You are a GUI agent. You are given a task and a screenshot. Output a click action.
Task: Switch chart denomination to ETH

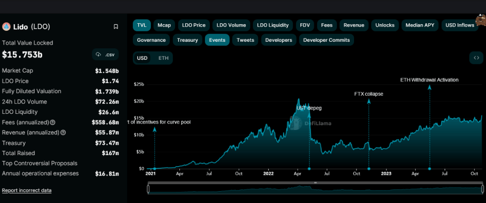click(x=163, y=58)
